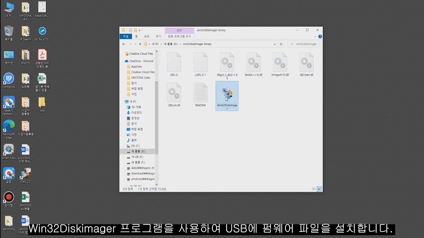
Task: Open the recent locations dropdown arrow
Action: (x=135, y=44)
